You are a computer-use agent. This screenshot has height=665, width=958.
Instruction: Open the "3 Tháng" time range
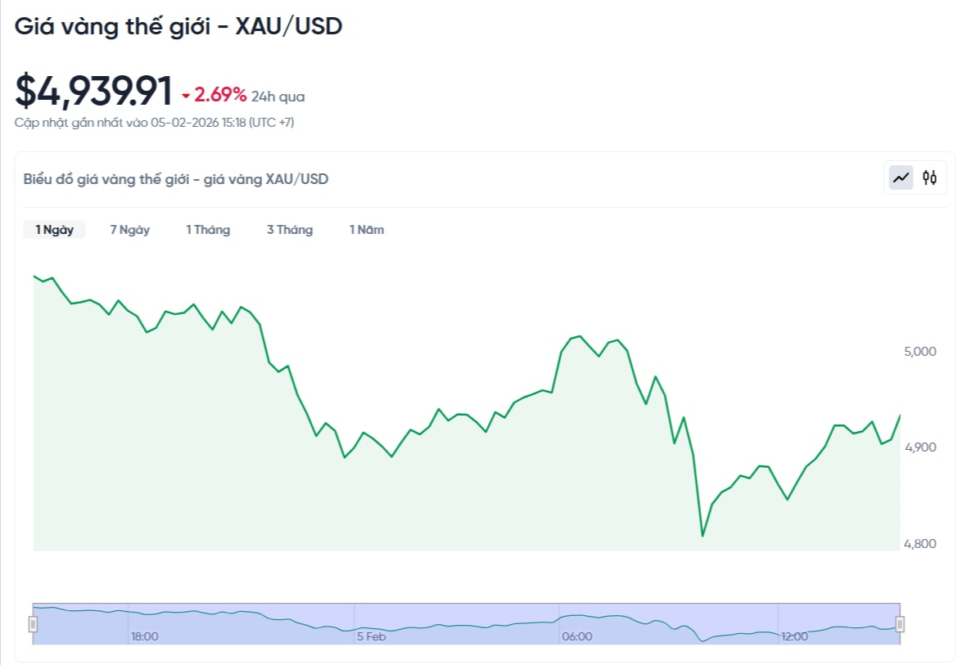(x=290, y=230)
